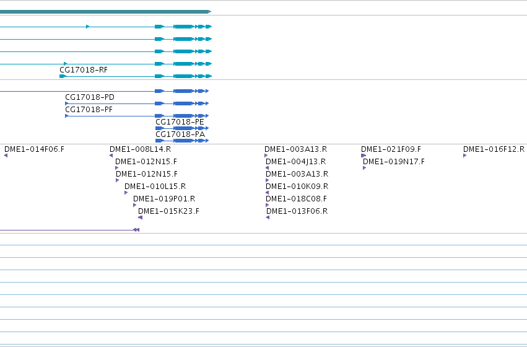
Task: Click DME1-016F12.R label
Action: [x=494, y=149]
